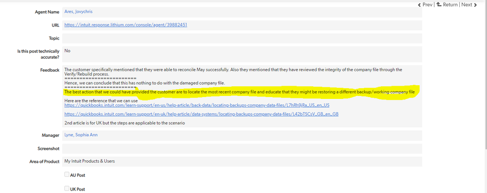The image size is (487, 193).
Task: Tick the AU Post checkbox
Action: (x=67, y=174)
